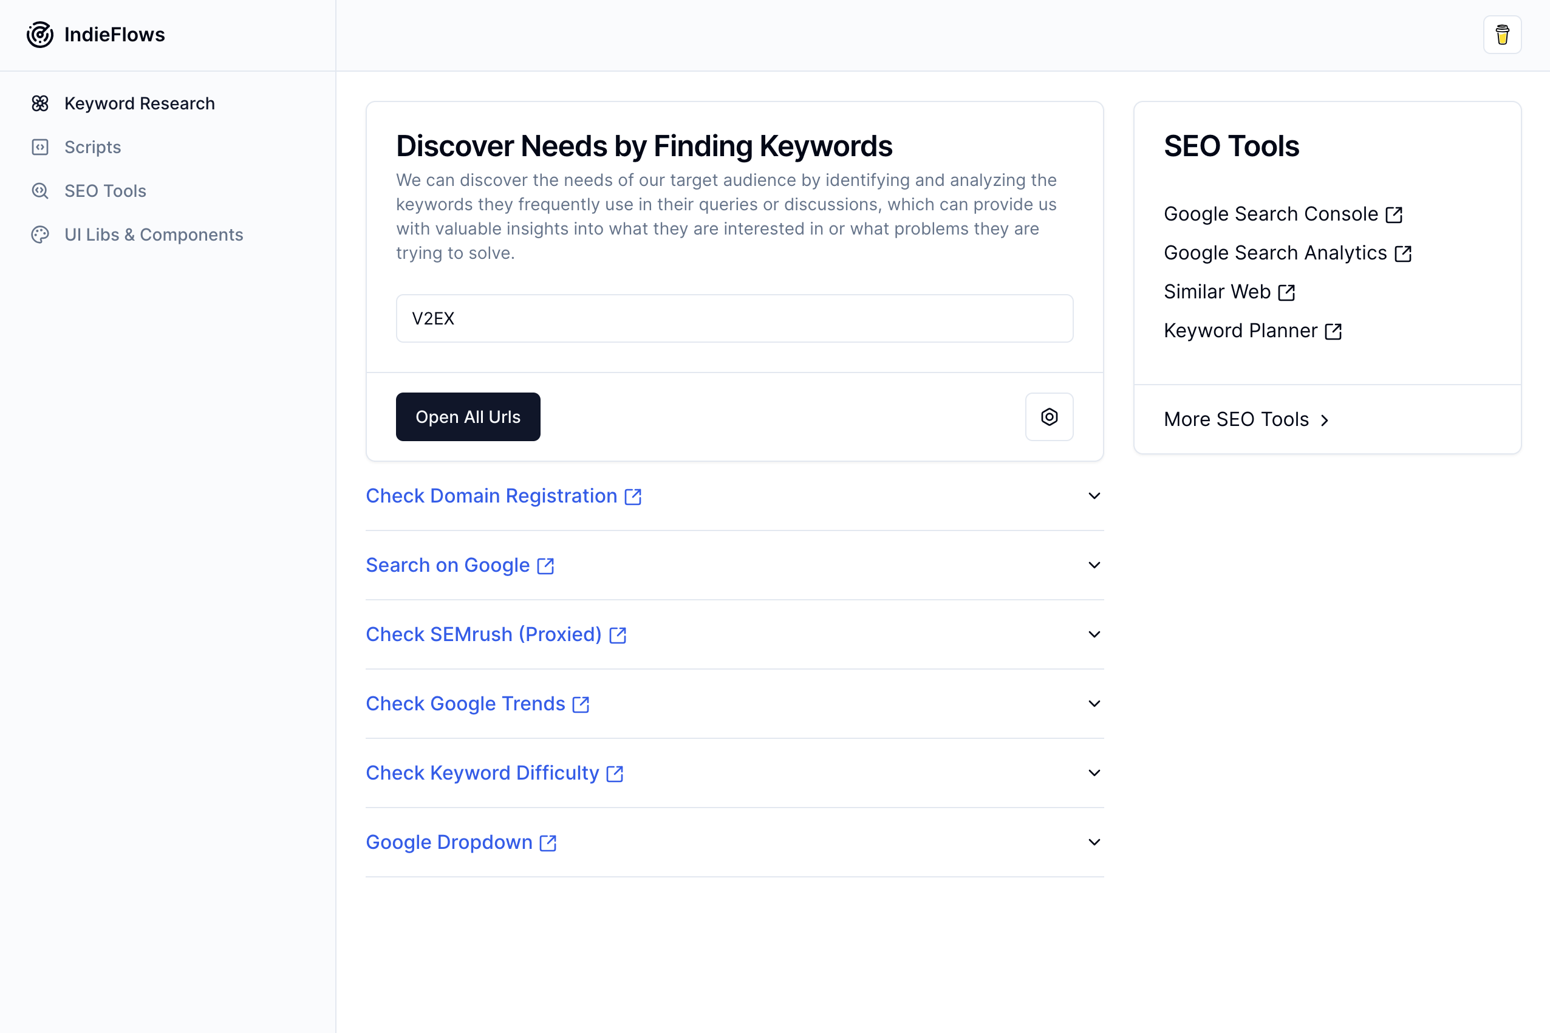Focus the keyword input containing V2EX

pos(734,318)
